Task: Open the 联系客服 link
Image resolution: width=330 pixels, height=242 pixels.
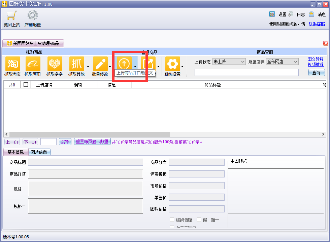Action: click(x=317, y=24)
